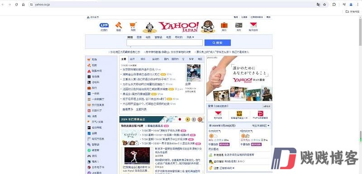Switch to the 娱乐 news tab
Image resolution: width=362 pixels, height=174 pixels.
[x=143, y=59]
